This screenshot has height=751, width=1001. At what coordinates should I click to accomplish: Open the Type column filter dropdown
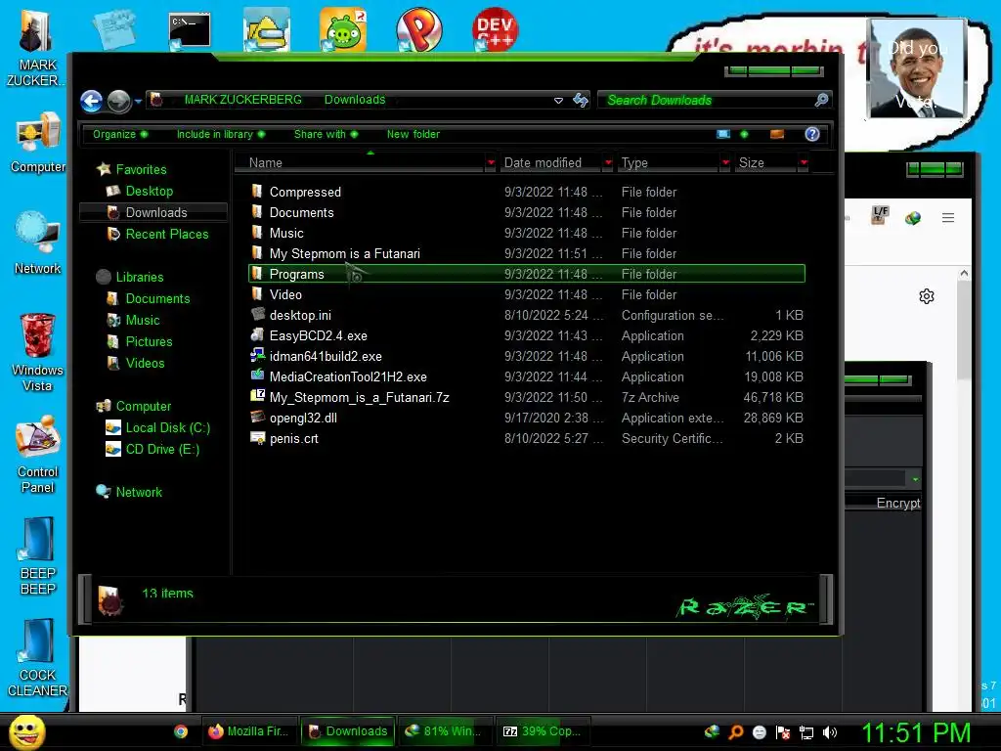click(725, 163)
